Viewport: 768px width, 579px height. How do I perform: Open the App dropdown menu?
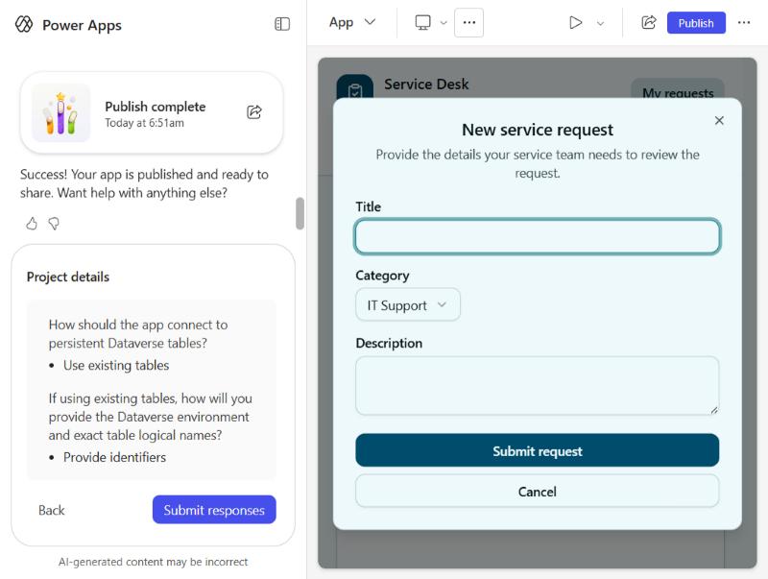(x=352, y=22)
